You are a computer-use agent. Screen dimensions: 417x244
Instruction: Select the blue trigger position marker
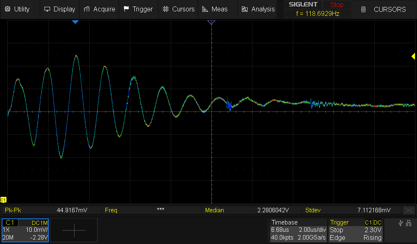pyautogui.click(x=75, y=22)
